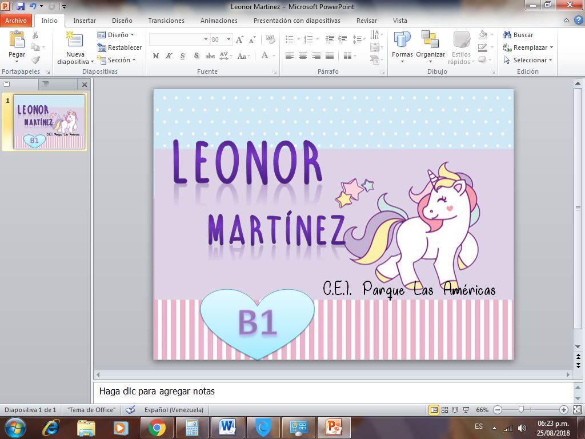Open the Formas shapes gallery

pyautogui.click(x=402, y=47)
